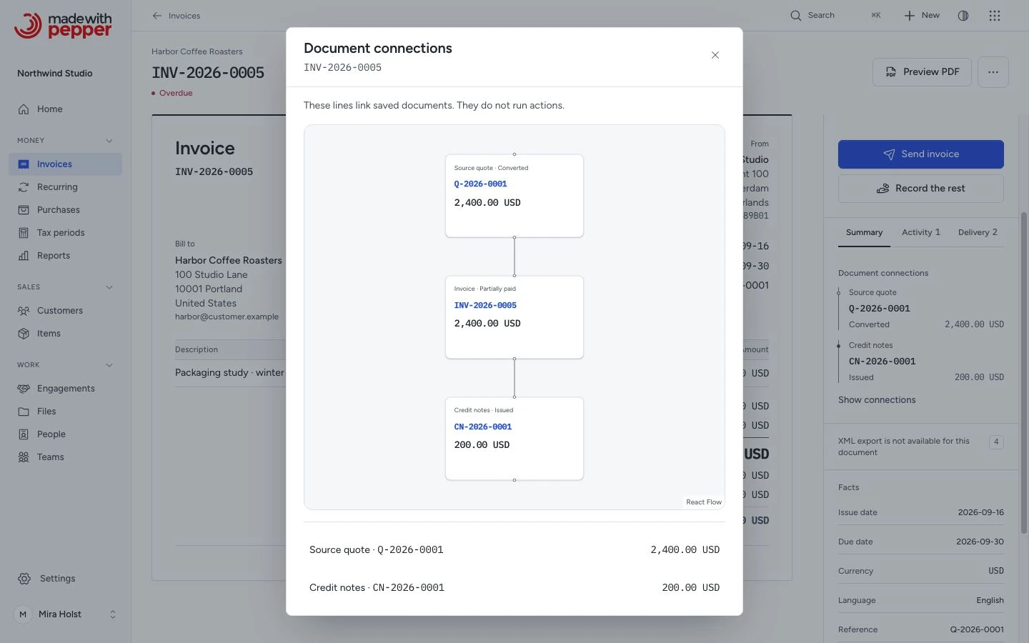
Task: Switch to the Delivery tab
Action: point(978,233)
